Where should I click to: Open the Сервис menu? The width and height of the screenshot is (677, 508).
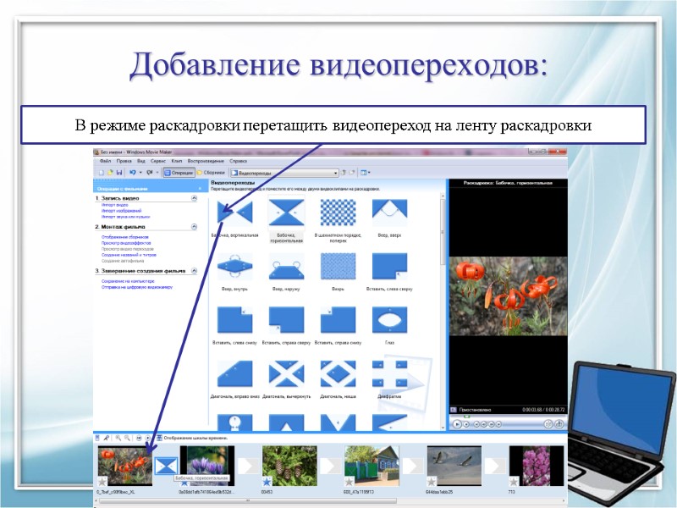(157, 161)
